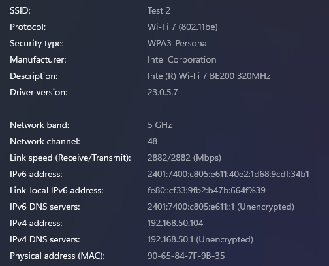329x266 pixels.
Task: Click the link-local IPv6 address fe80 value
Action: click(x=206, y=190)
